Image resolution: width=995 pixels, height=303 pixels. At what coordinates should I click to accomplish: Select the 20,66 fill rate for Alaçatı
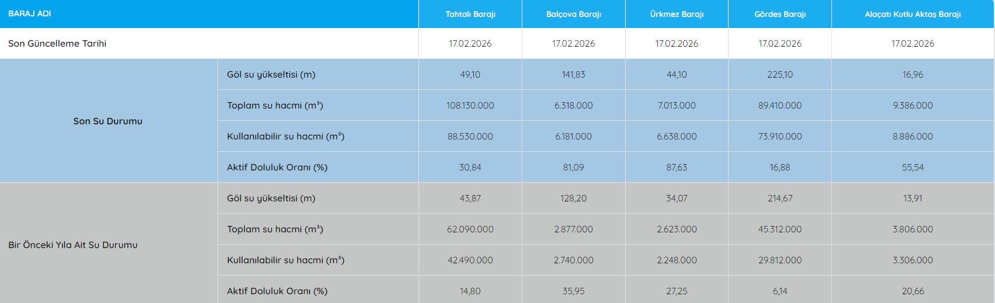click(x=913, y=291)
